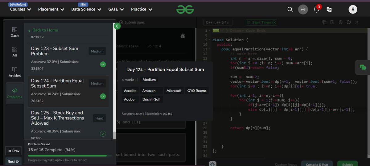Click the lightbulb hint icon
The height and width of the screenshot is (166, 370).
point(212,164)
